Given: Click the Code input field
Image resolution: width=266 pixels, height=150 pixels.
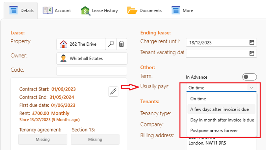Looking at the screenshot, I should click(92, 71).
